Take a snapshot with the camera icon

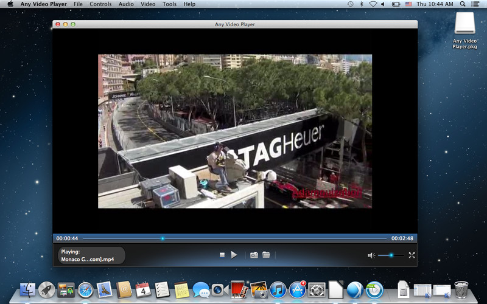[x=254, y=255]
